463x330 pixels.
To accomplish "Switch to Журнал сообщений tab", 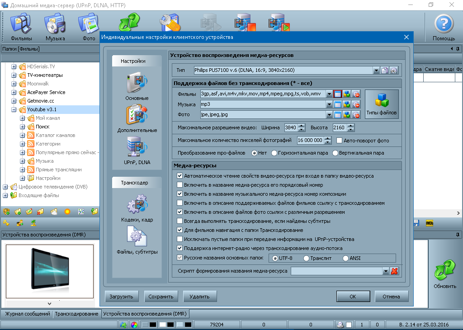I will 26,314.
